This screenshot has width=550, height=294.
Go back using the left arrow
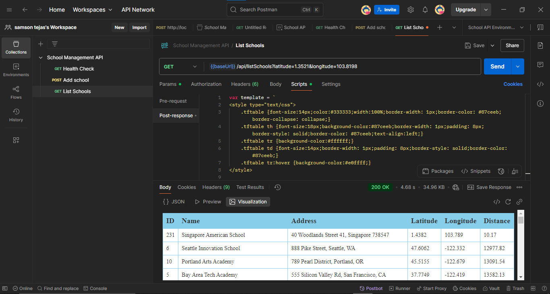(x=25, y=10)
